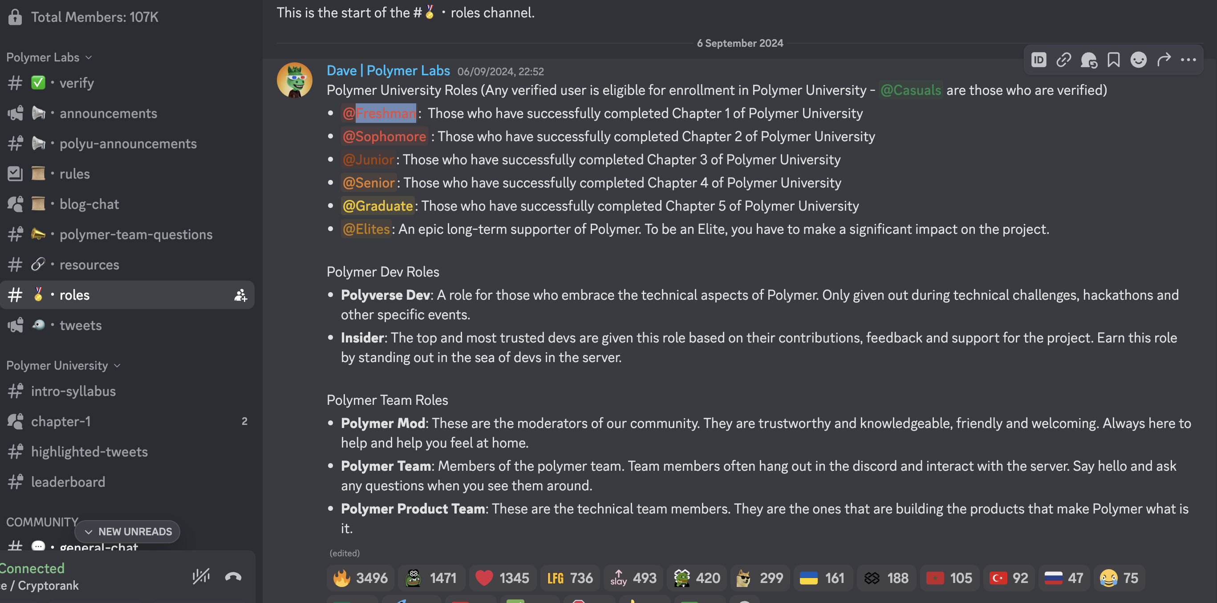Image resolution: width=1217 pixels, height=603 pixels.
Task: Open the polyu-announcements channel
Action: [127, 144]
